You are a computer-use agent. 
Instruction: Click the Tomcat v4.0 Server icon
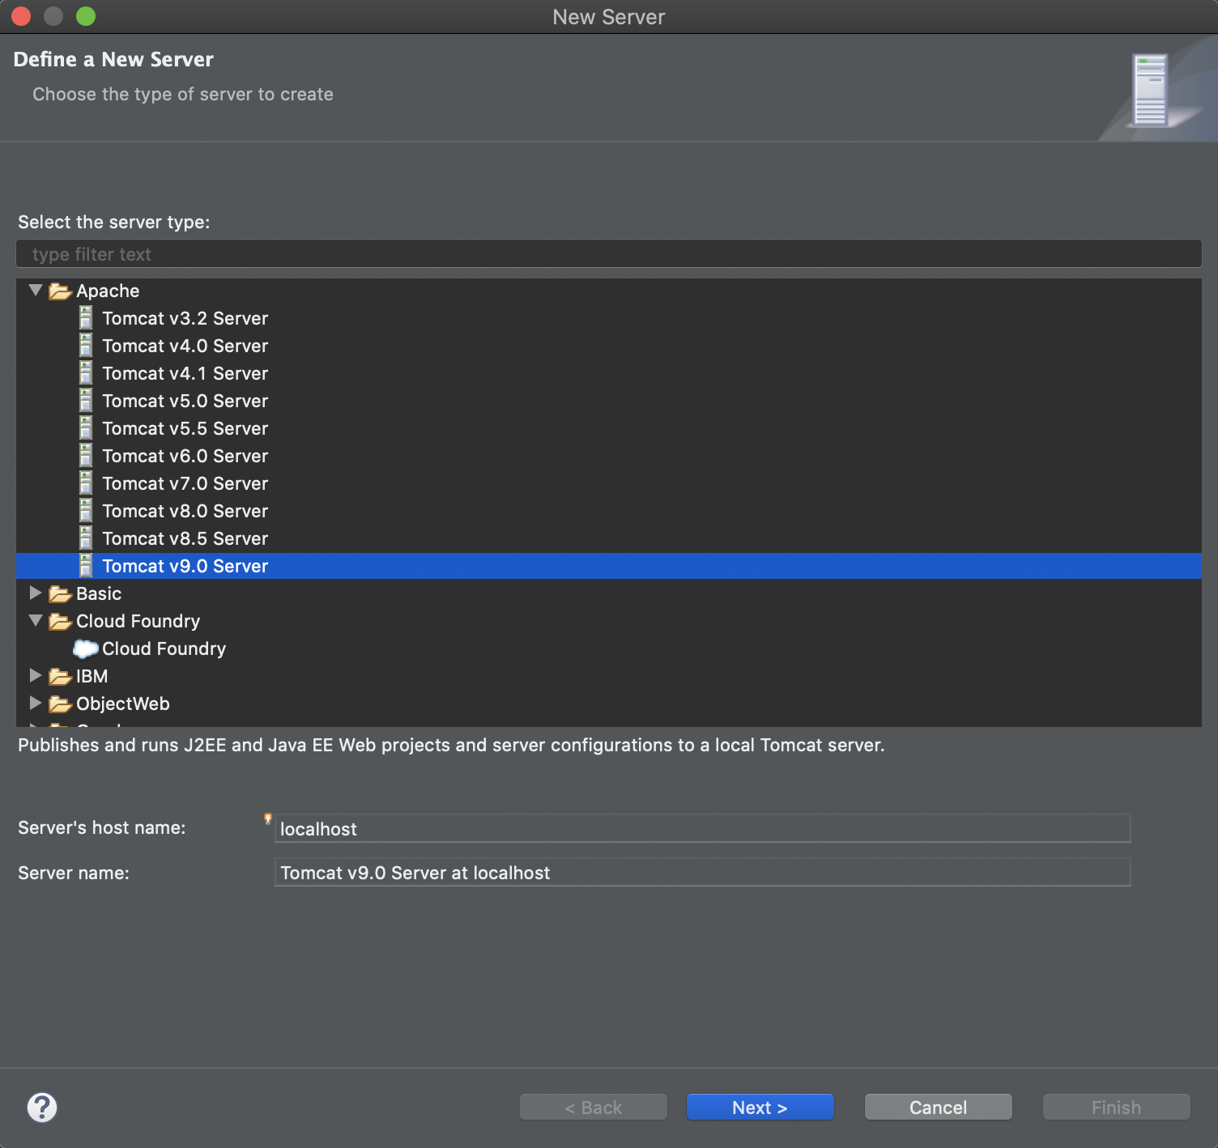[x=86, y=346]
